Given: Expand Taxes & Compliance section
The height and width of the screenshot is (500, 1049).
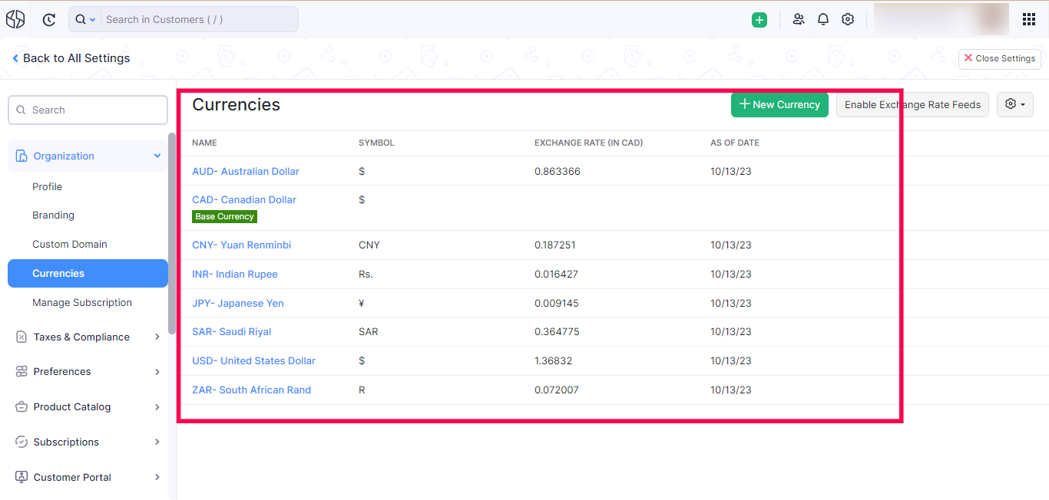Looking at the screenshot, I should tap(157, 337).
